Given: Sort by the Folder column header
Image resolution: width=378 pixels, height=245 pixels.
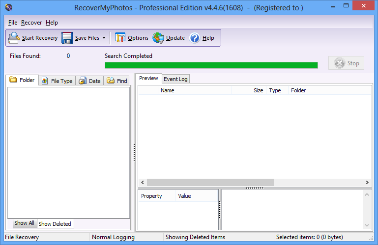Looking at the screenshot, I should 329,90.
